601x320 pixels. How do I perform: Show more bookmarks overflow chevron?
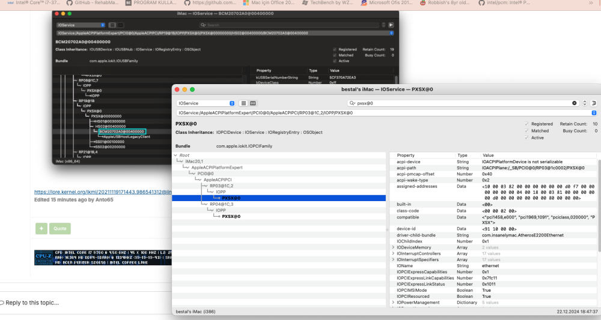591,2
